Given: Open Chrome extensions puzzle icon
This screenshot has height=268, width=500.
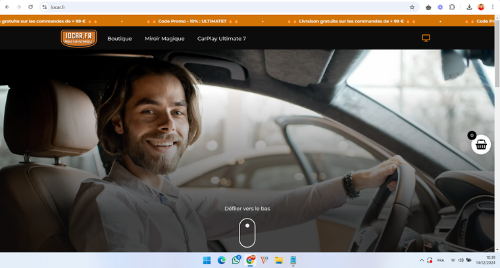Looking at the screenshot, I should coord(452,7).
